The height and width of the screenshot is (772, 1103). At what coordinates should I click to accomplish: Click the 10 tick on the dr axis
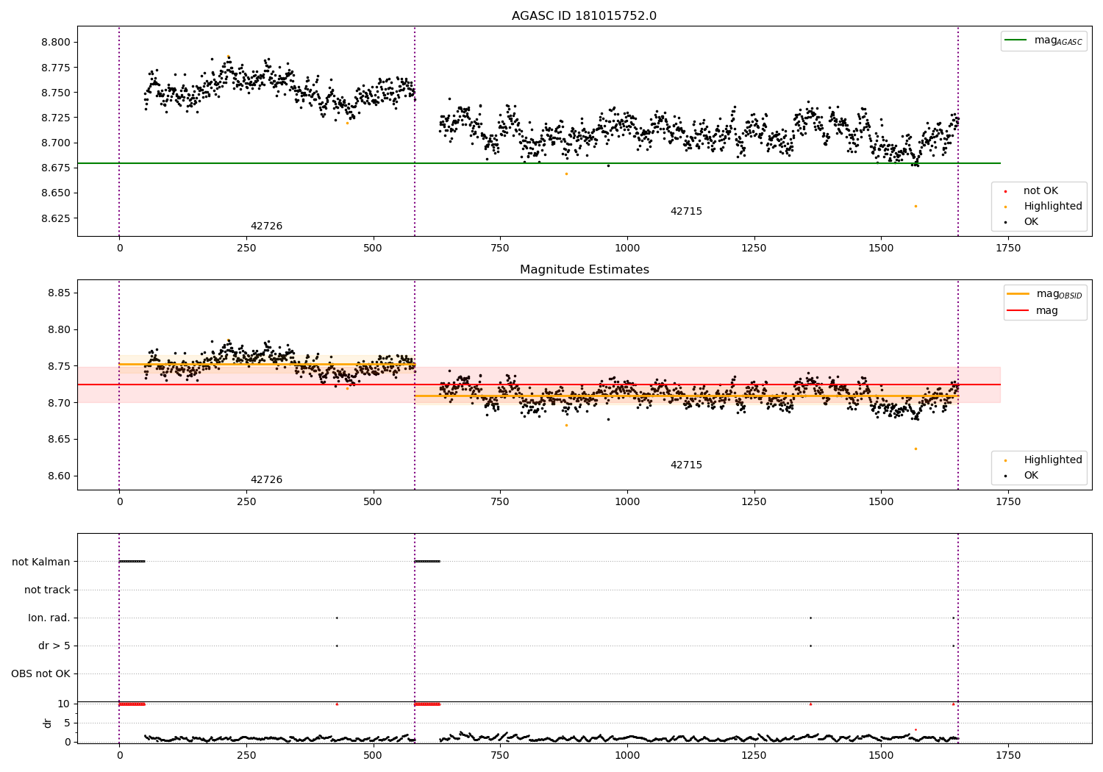(64, 704)
